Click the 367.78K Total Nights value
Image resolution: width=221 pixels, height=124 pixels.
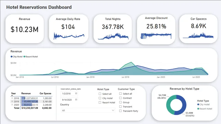(x=113, y=27)
